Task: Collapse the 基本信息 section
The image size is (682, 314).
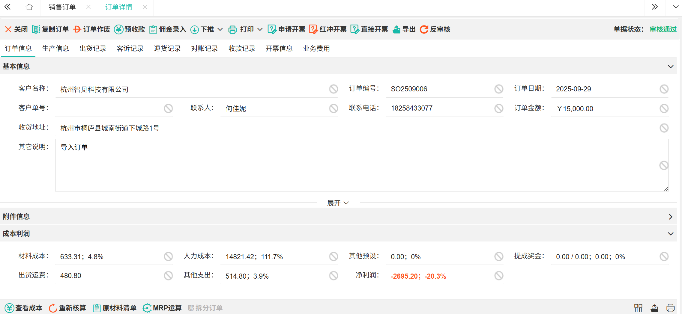Action: pos(670,67)
